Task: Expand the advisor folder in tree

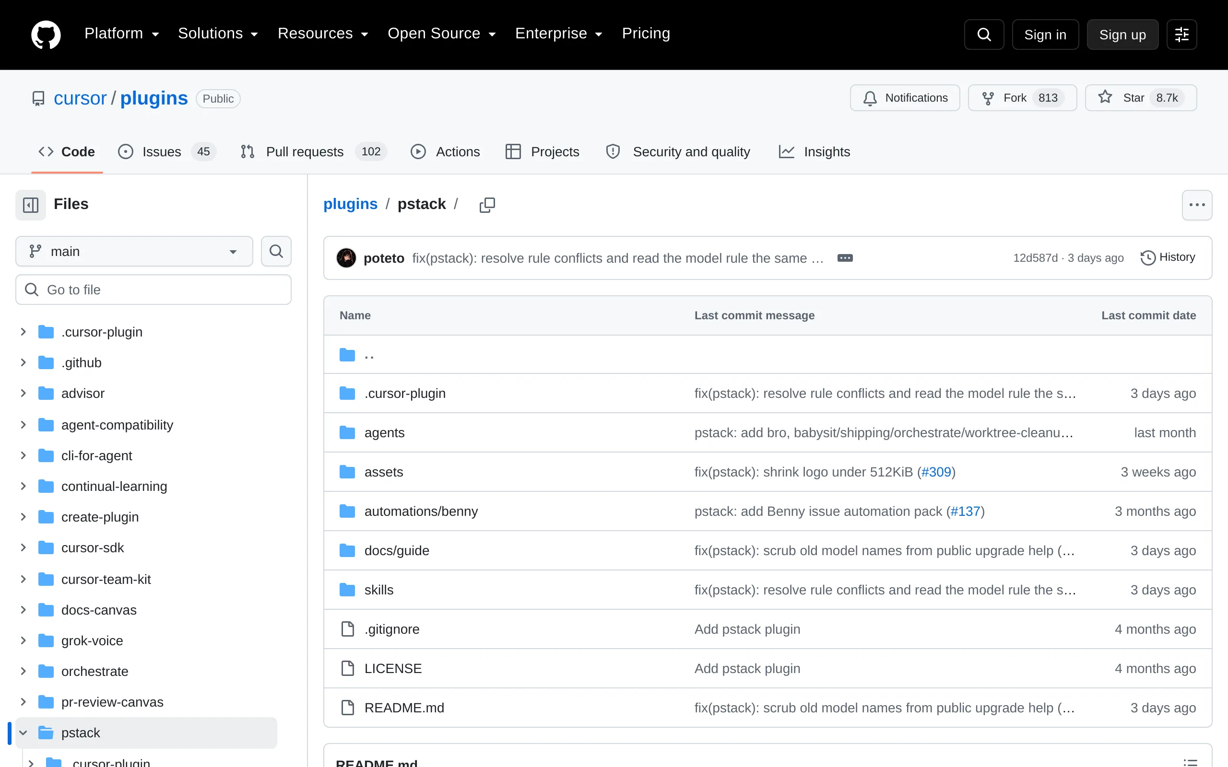Action: coord(23,394)
